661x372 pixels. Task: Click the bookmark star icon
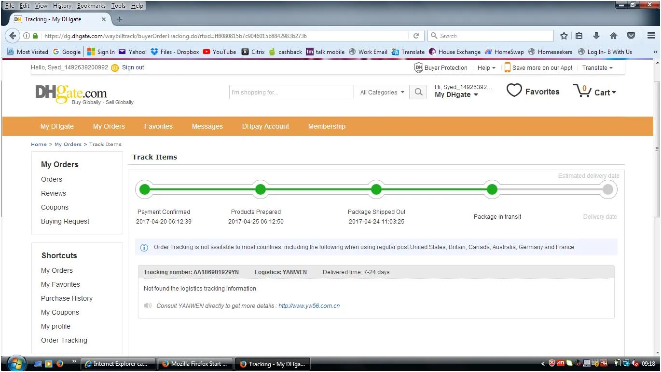pyautogui.click(x=564, y=36)
